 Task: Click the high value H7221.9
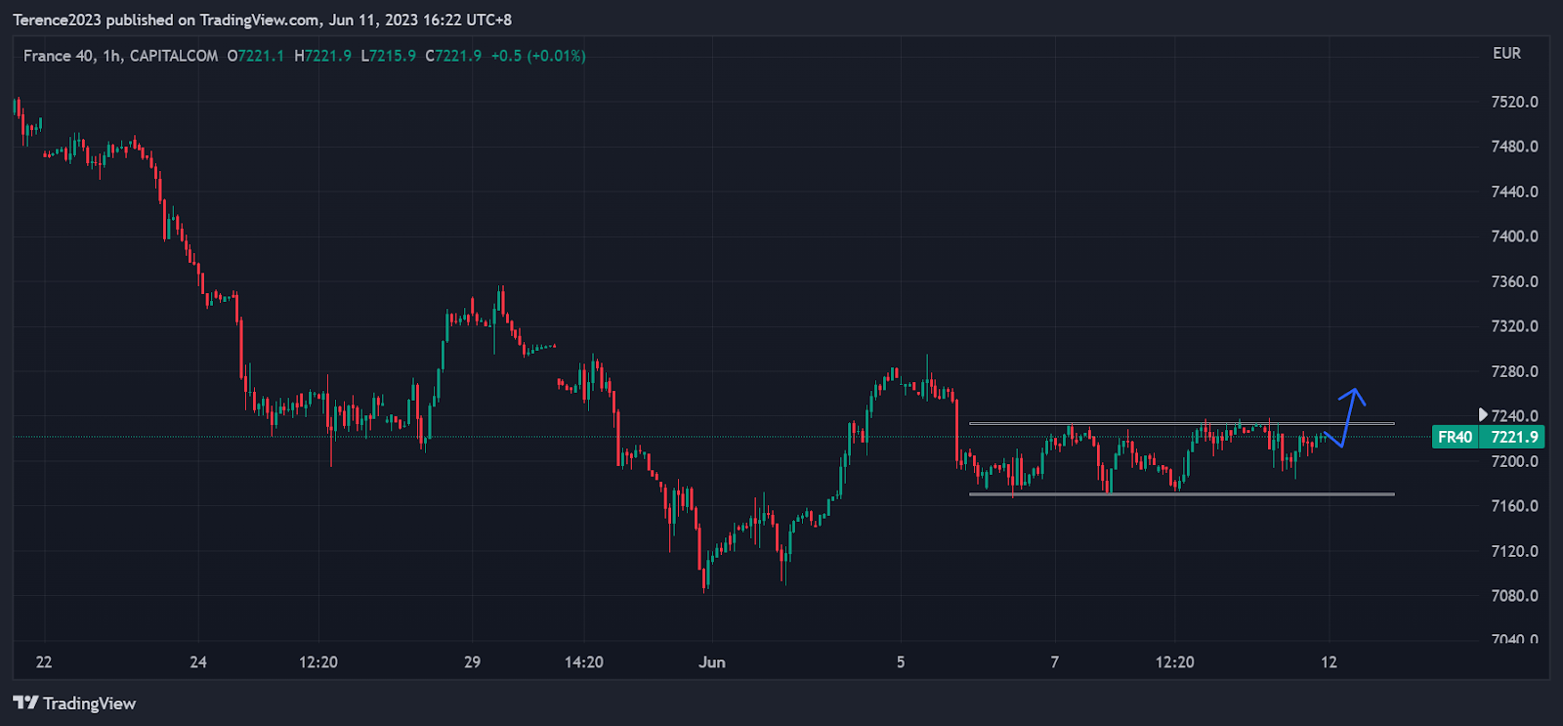323,56
